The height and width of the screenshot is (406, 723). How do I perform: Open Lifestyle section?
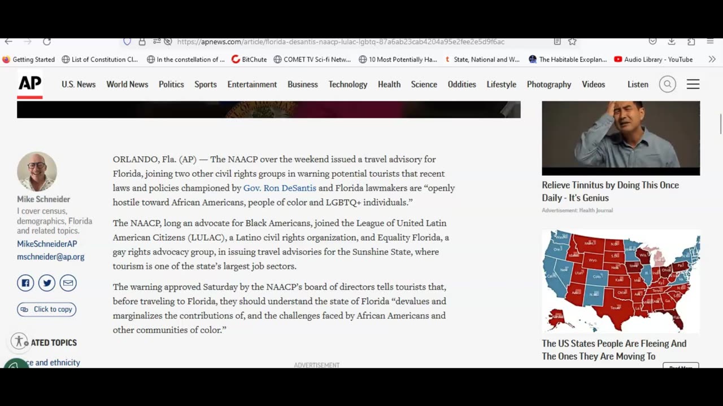tap(502, 85)
